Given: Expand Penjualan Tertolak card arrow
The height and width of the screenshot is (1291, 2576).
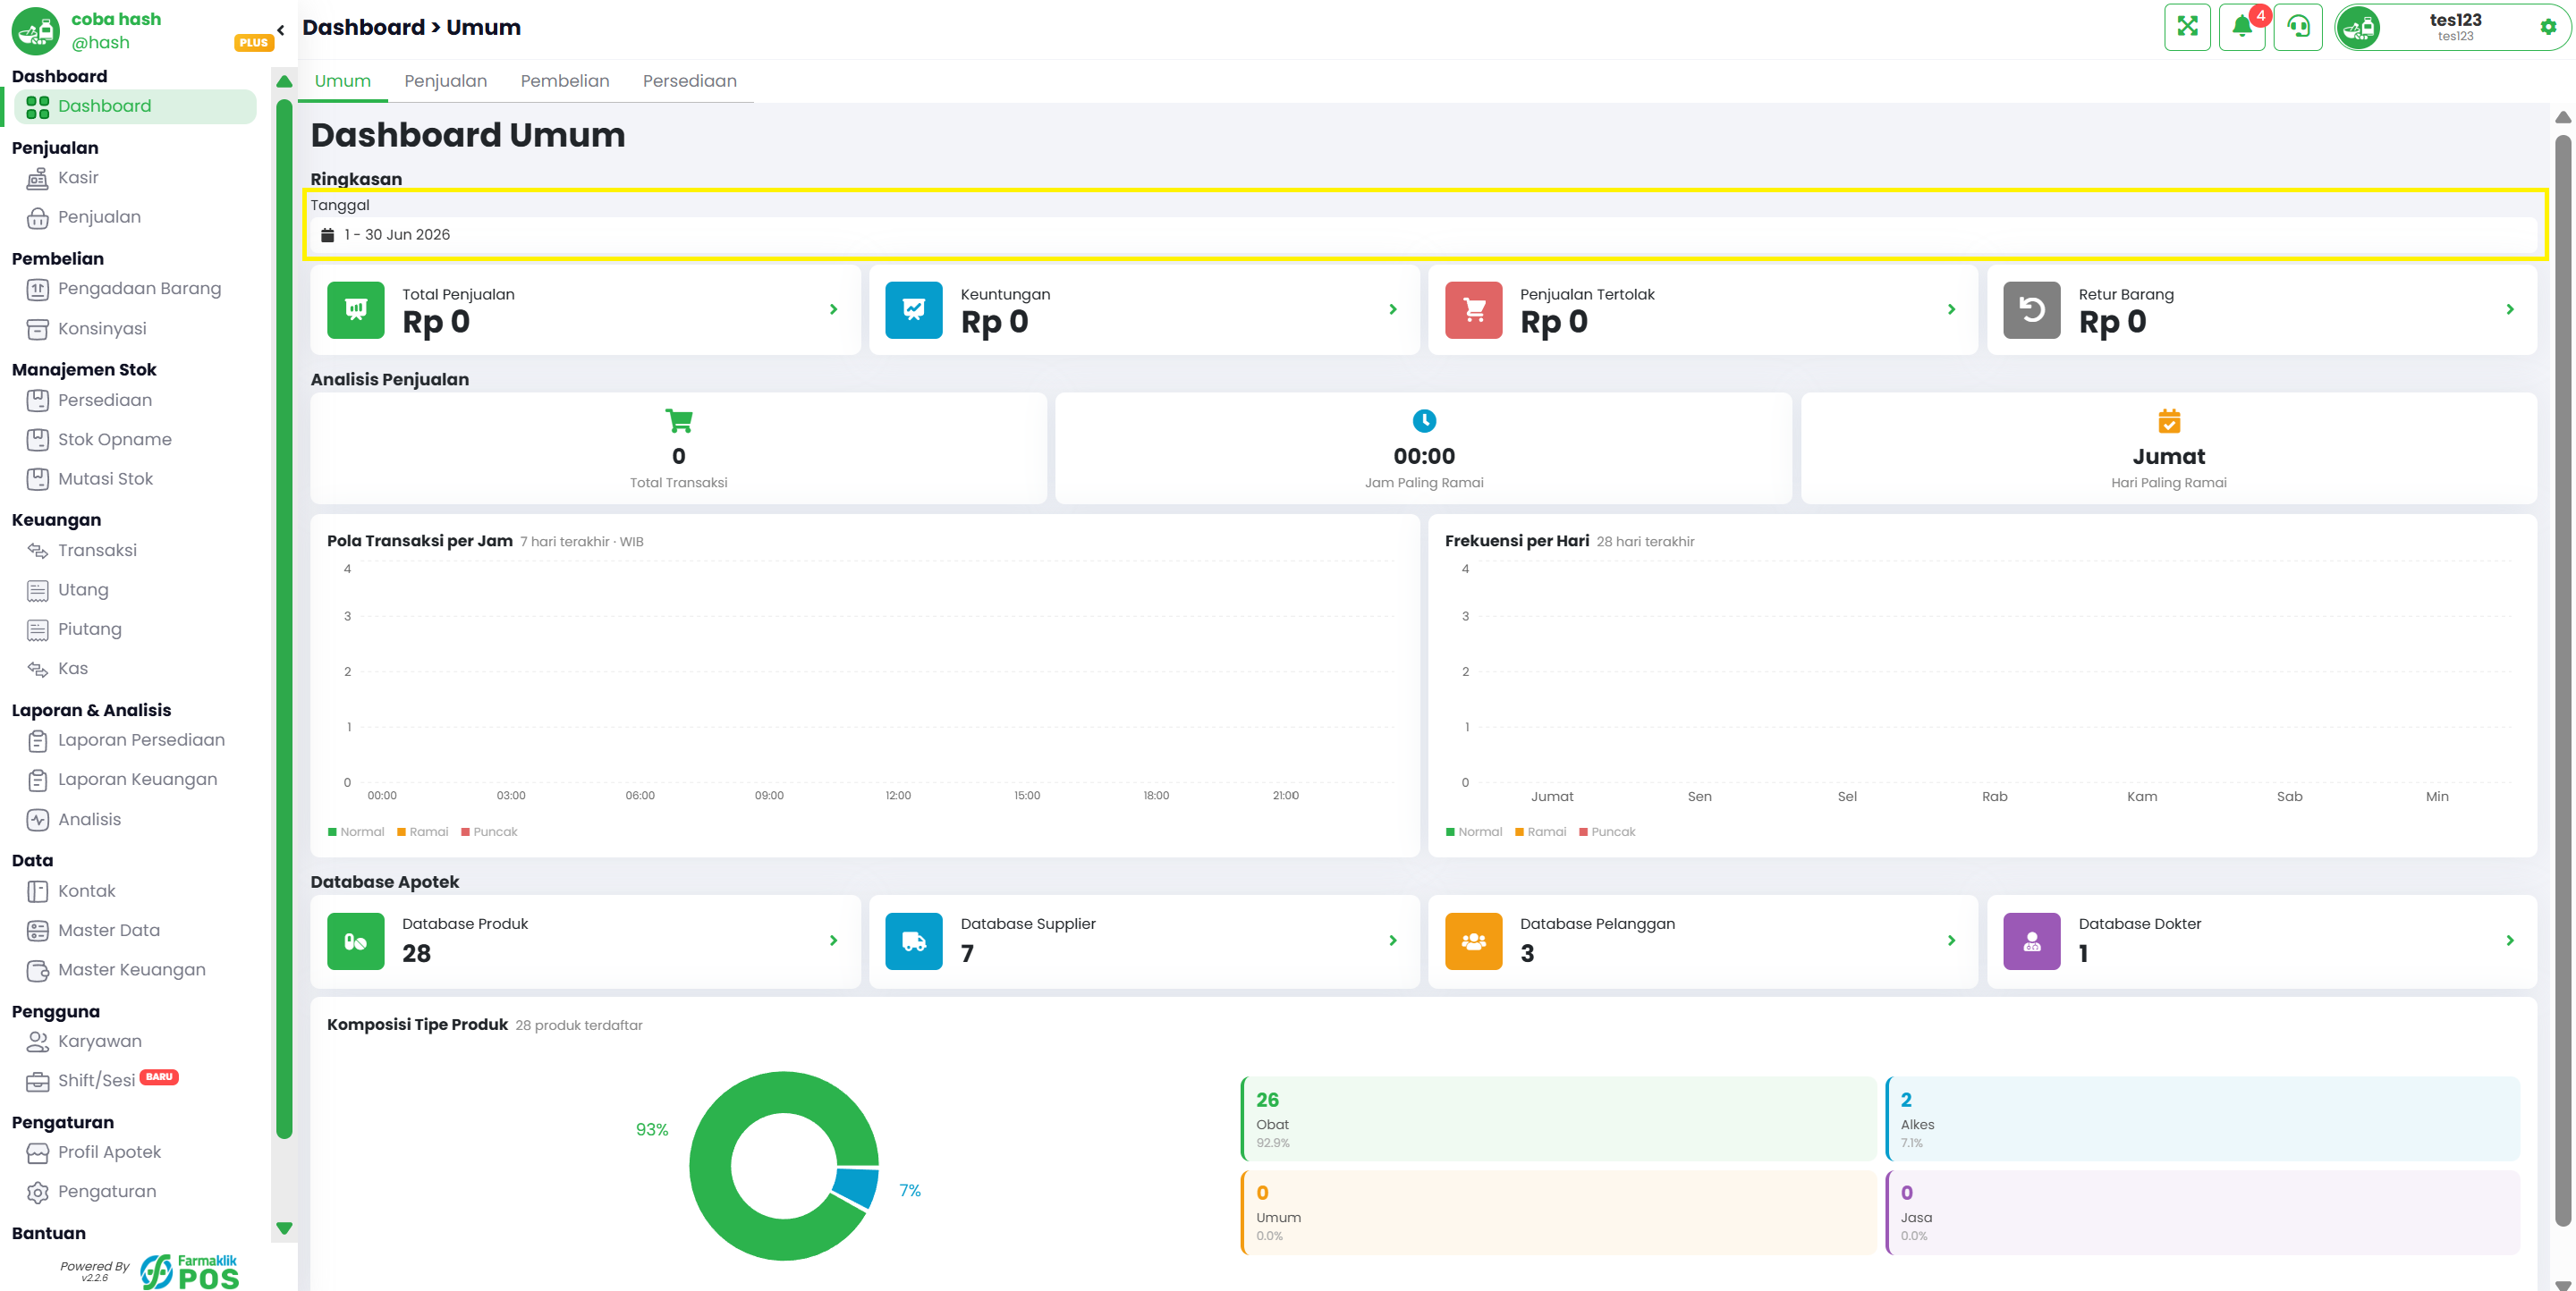Looking at the screenshot, I should (x=1951, y=309).
